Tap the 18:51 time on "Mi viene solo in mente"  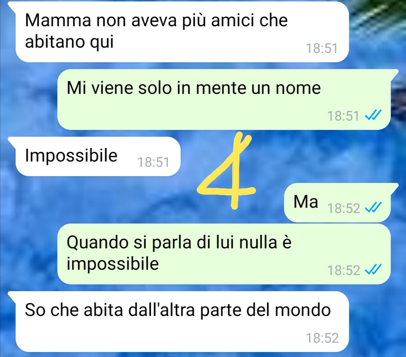pyautogui.click(x=343, y=115)
